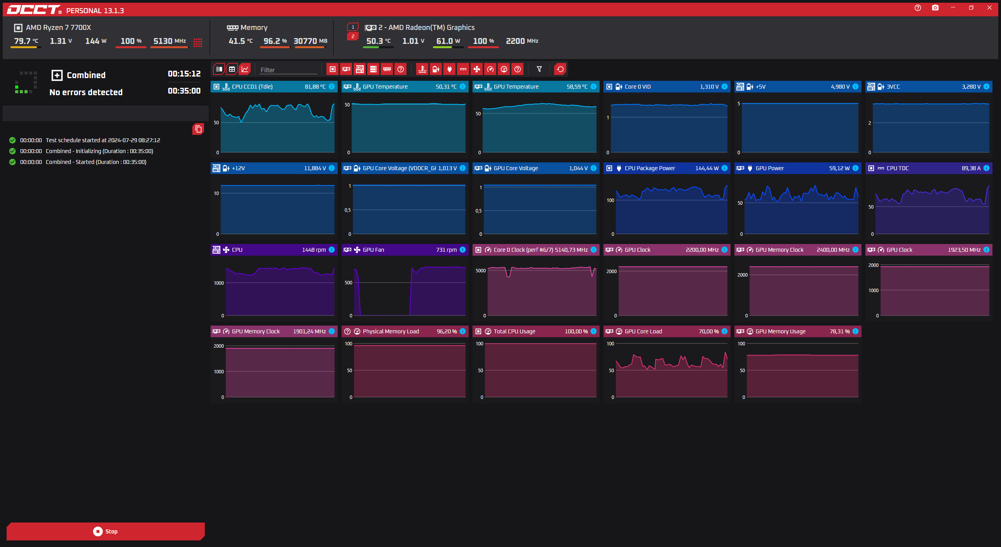Toggle the clock frequency sensor type filter
This screenshot has width=1001, height=547.
[x=490, y=69]
